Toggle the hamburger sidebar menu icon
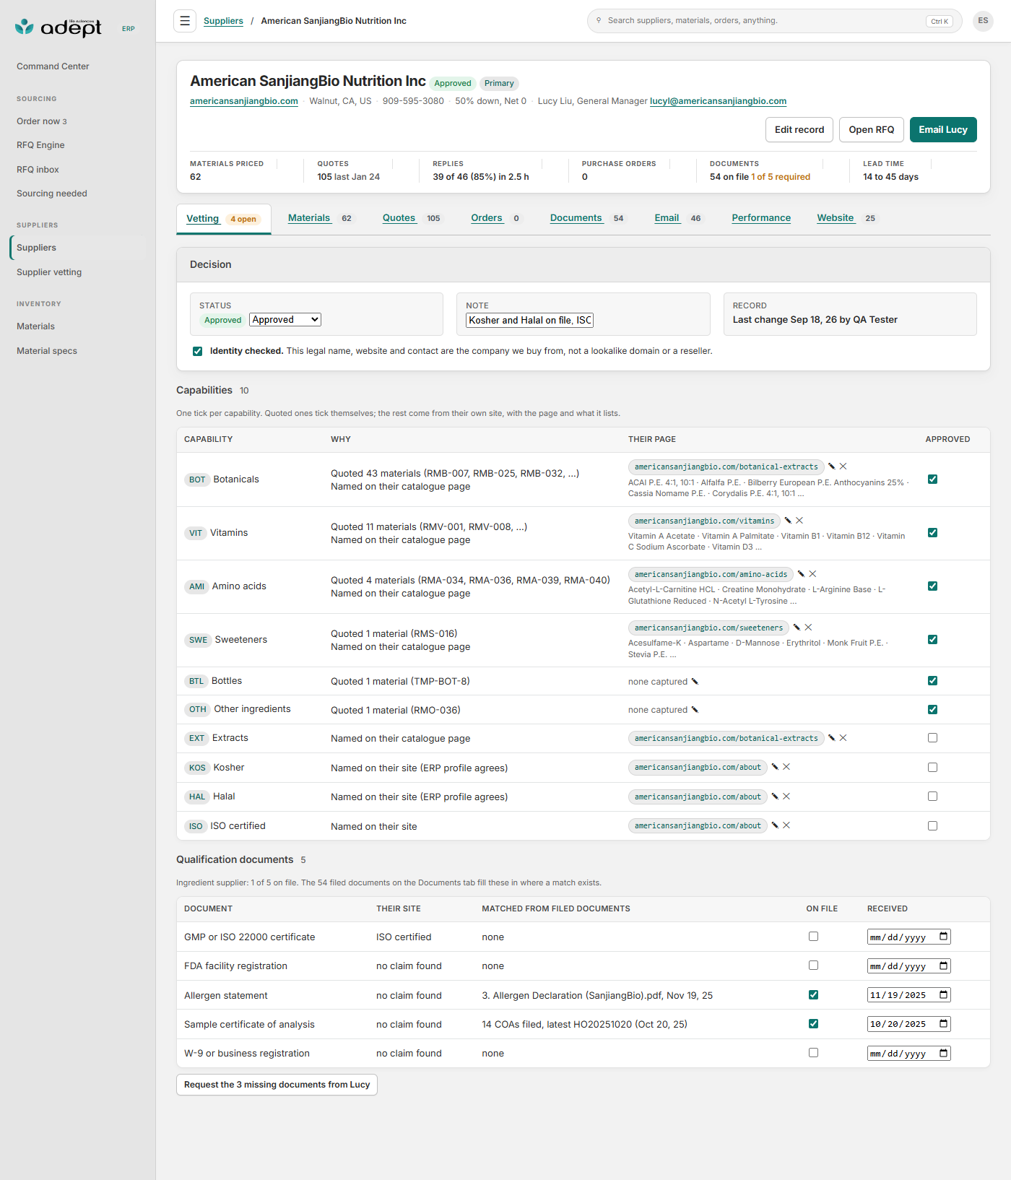 coord(185,21)
